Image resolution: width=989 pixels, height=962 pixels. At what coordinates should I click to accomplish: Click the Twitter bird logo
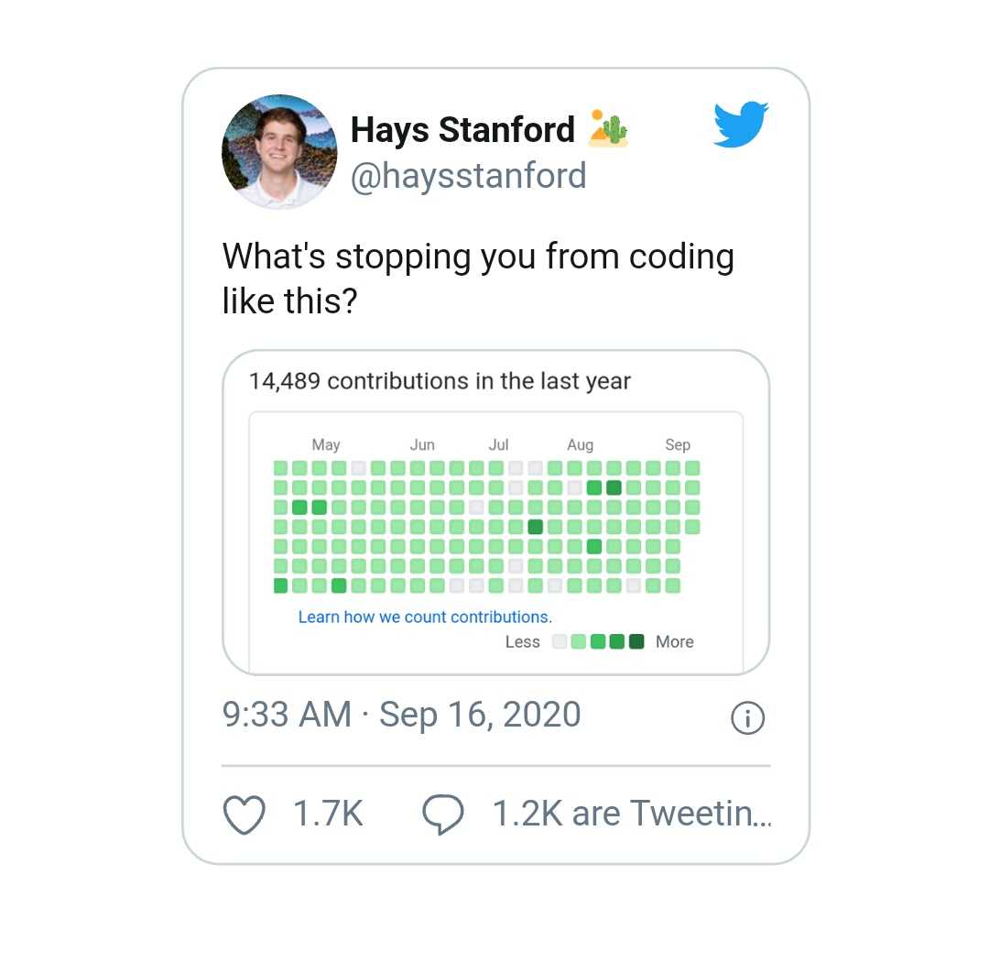(741, 125)
